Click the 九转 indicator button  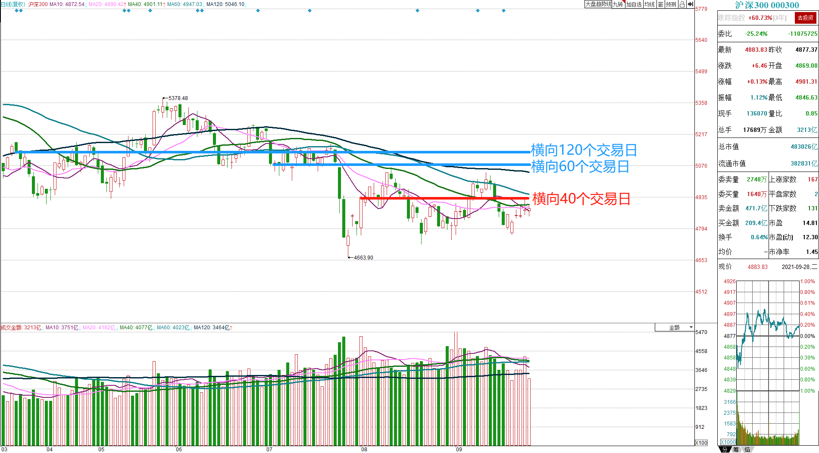pos(618,4)
